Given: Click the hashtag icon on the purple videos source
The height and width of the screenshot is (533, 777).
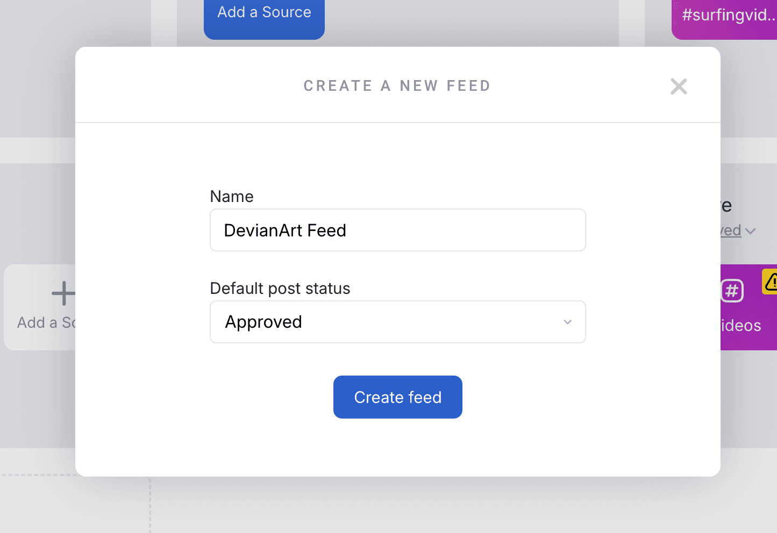Looking at the screenshot, I should pyautogui.click(x=731, y=291).
